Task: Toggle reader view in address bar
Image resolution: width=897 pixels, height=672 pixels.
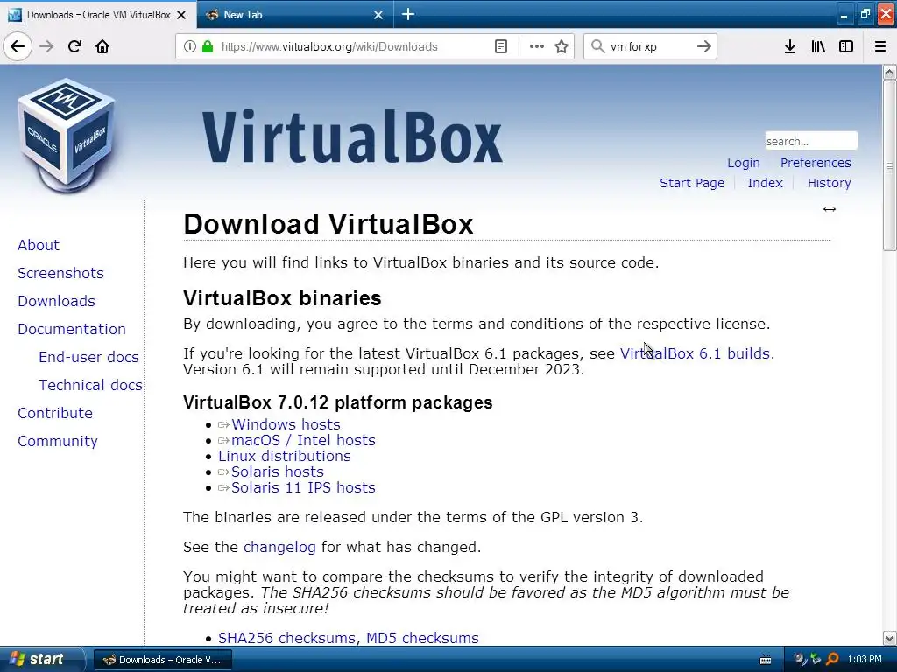Action: point(500,47)
